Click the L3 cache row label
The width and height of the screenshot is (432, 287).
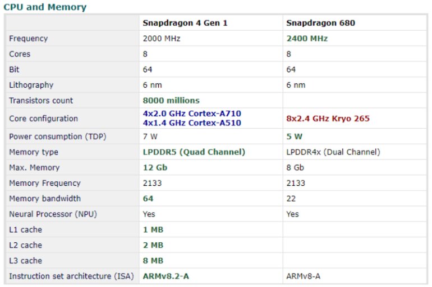pos(26,261)
